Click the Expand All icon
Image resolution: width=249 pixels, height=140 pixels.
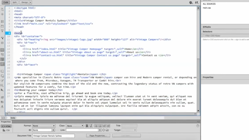click(x=2, y=31)
